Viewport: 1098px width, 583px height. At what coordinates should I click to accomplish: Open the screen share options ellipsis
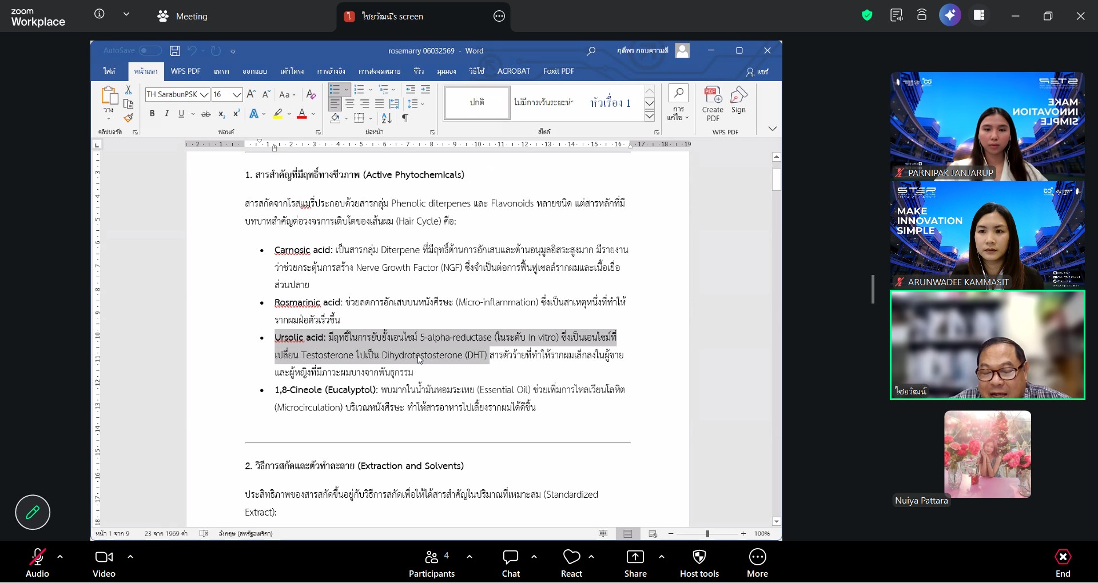499,17
